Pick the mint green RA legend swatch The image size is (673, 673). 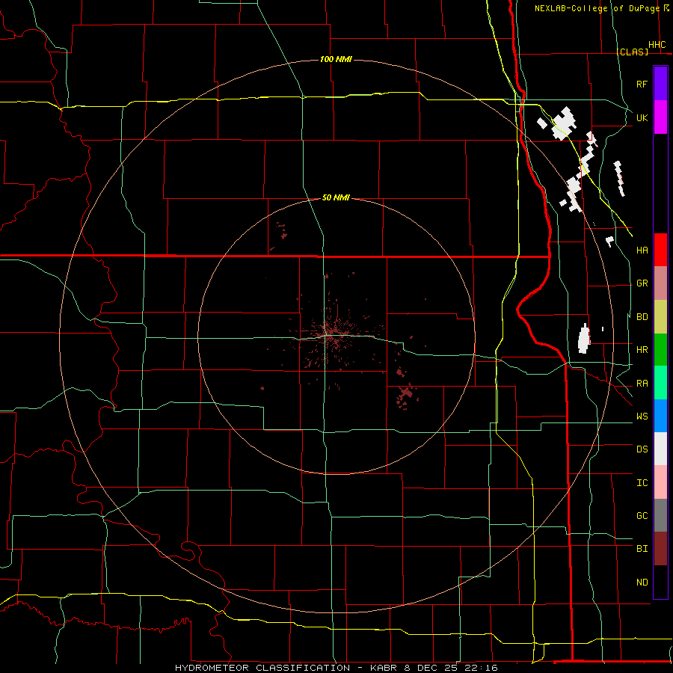tap(660, 383)
